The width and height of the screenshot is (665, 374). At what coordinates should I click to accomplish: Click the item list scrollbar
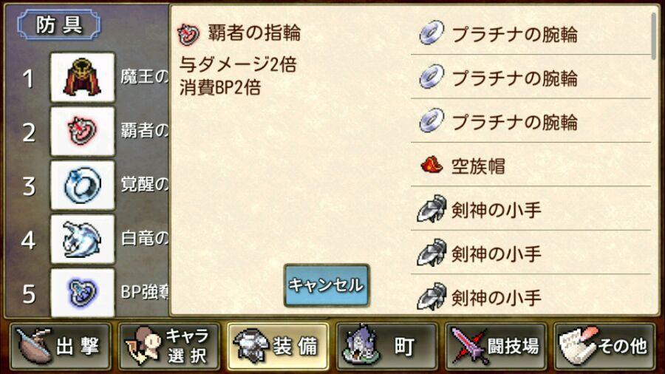[x=655, y=36]
